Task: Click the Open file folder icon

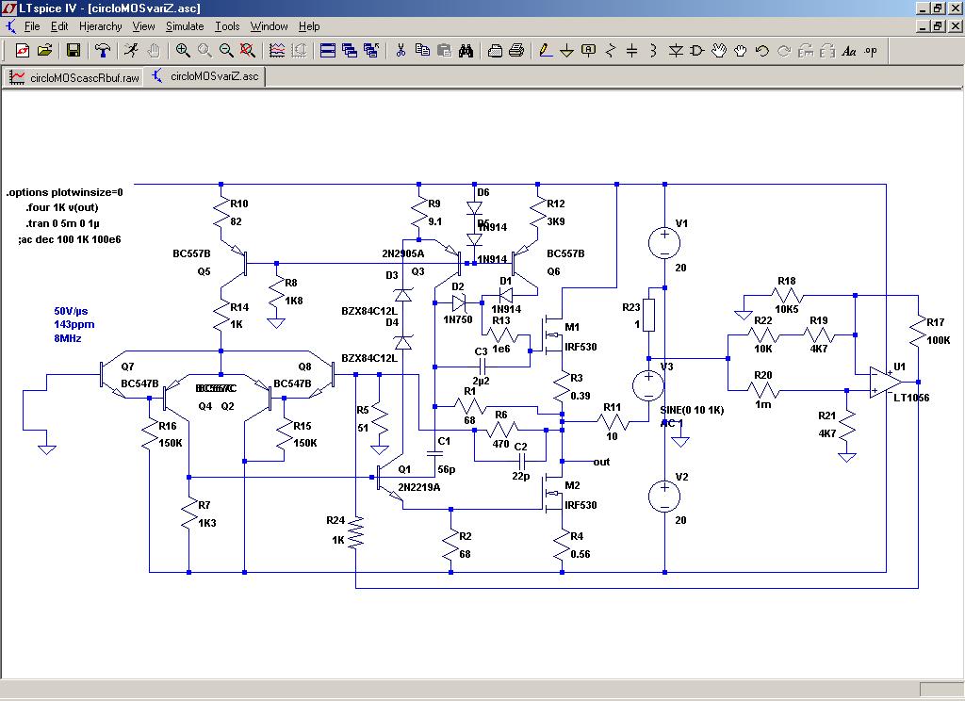Action: click(x=44, y=51)
